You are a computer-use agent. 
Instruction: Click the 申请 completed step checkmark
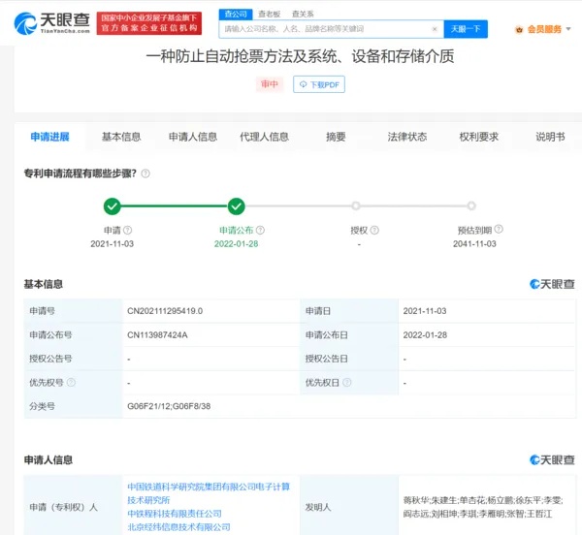(113, 205)
